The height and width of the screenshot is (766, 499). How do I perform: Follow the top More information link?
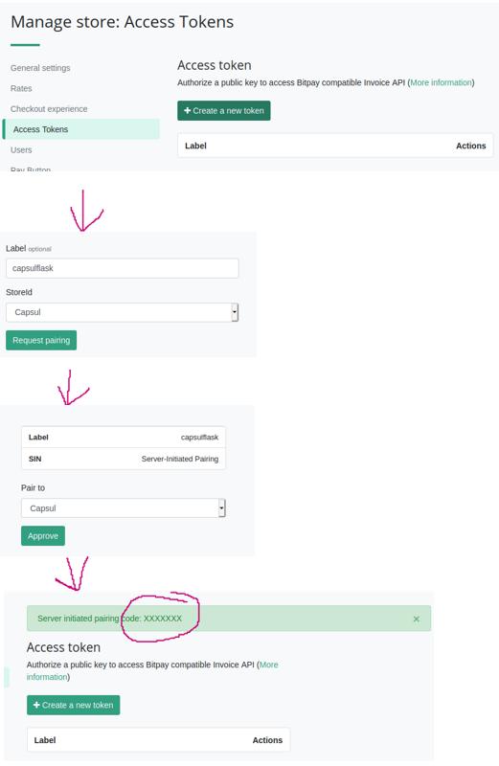pyautogui.click(x=441, y=82)
